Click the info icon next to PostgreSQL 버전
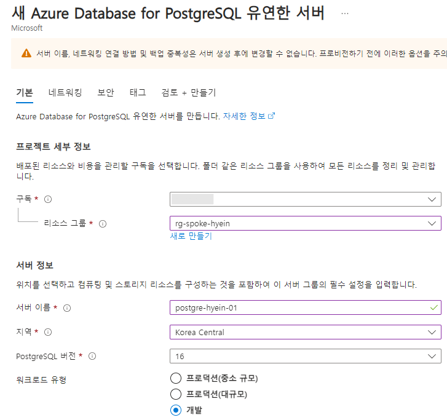This screenshot has width=447, height=420. coord(92,356)
